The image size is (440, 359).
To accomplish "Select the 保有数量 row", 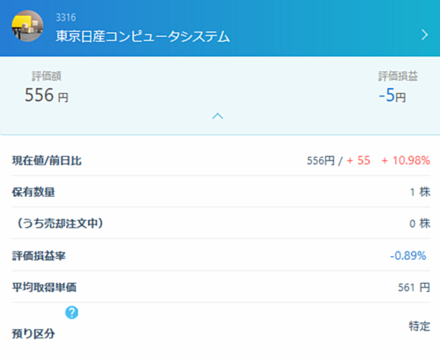I will (221, 192).
